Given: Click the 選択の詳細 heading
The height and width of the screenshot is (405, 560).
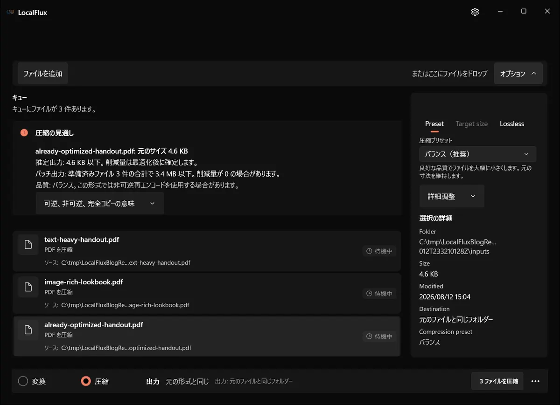Looking at the screenshot, I should [436, 218].
